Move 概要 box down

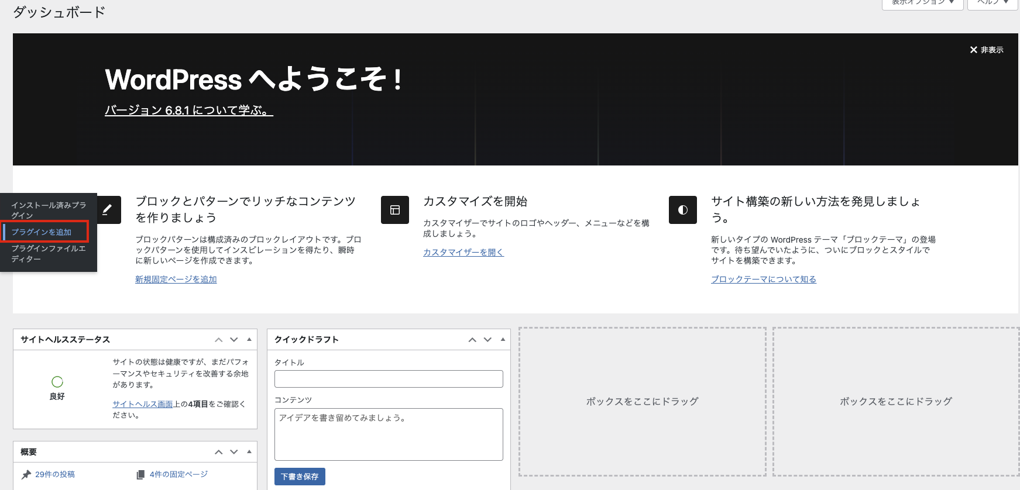pos(234,452)
